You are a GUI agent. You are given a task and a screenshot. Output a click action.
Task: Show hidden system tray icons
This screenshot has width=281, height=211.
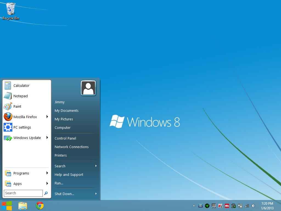(194, 206)
